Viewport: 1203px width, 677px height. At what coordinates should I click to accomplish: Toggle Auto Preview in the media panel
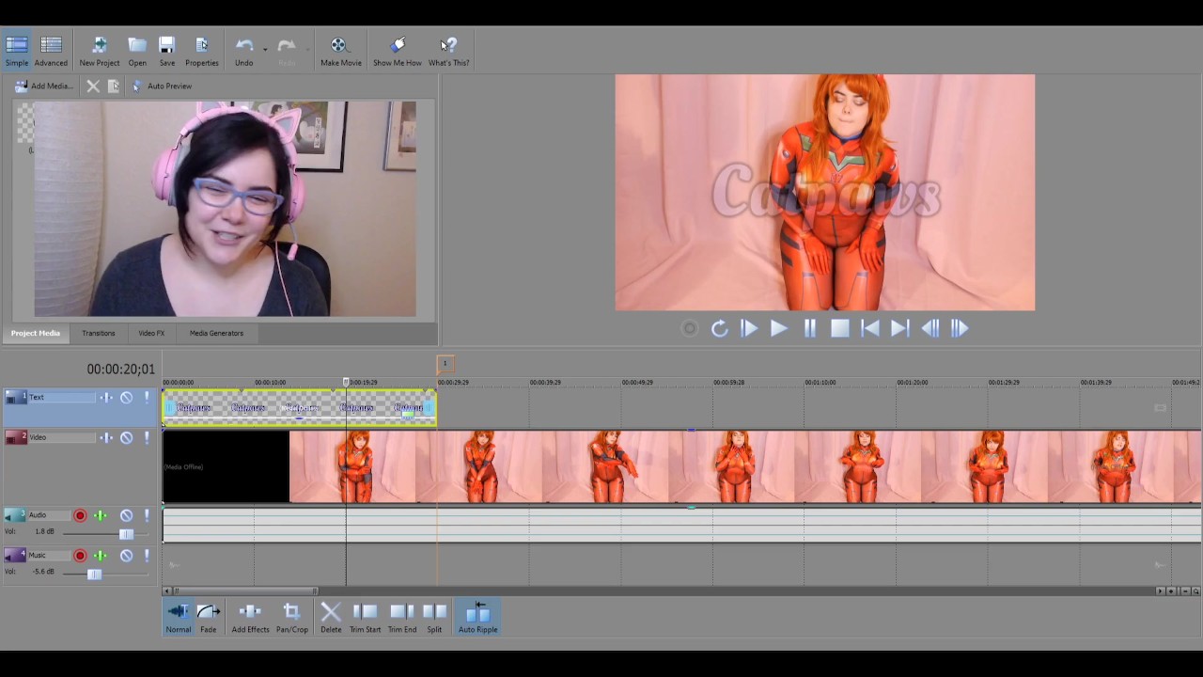pyautogui.click(x=162, y=87)
